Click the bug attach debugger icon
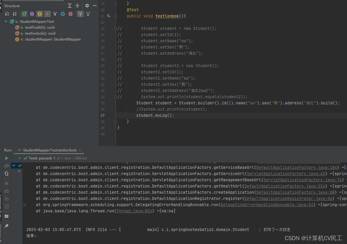 (7, 199)
